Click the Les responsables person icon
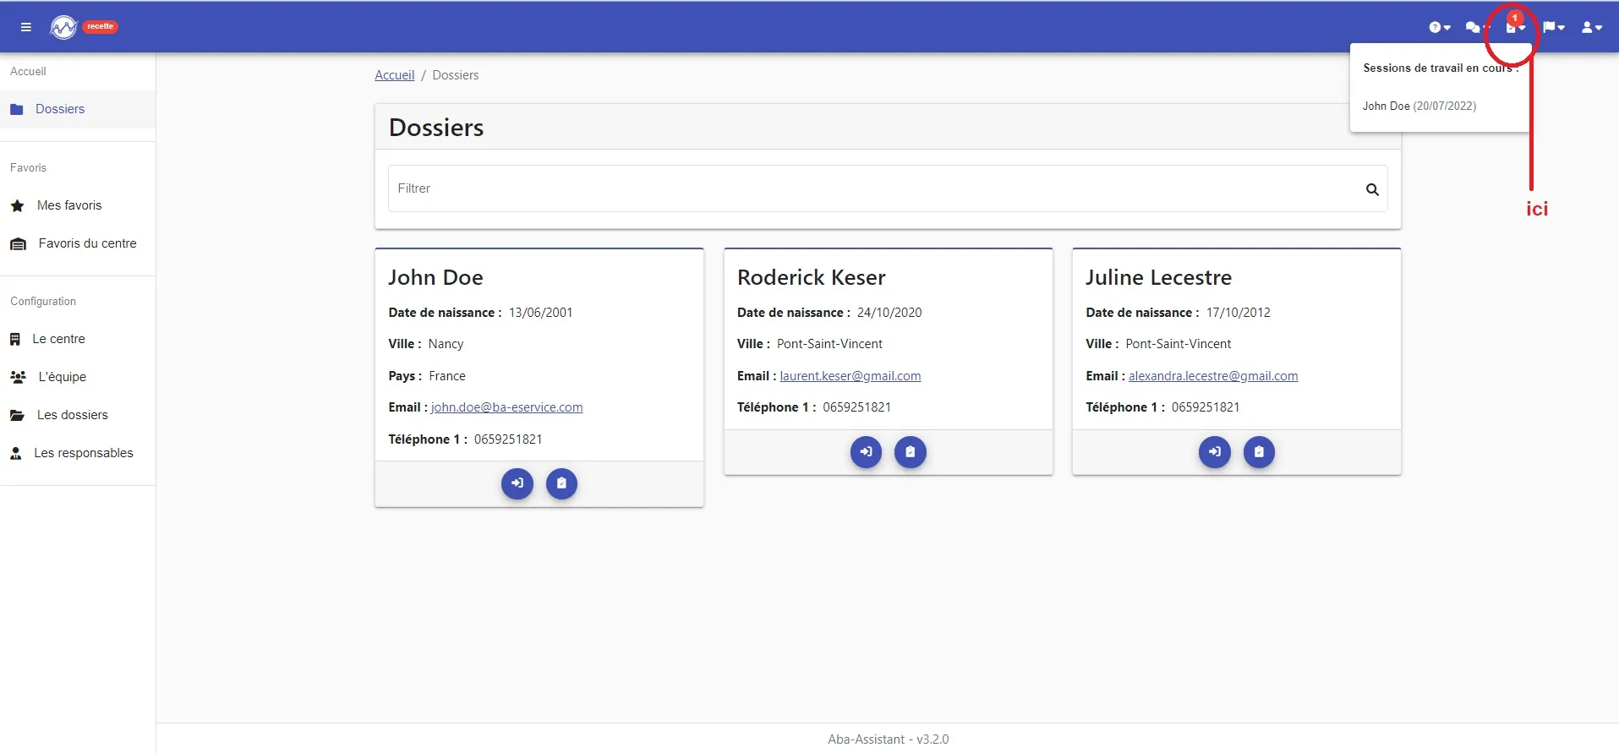The width and height of the screenshot is (1619, 753). (x=15, y=453)
